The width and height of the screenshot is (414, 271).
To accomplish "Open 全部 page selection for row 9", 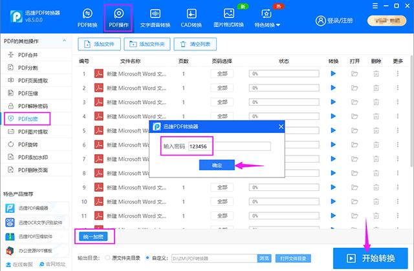I will click(222, 187).
